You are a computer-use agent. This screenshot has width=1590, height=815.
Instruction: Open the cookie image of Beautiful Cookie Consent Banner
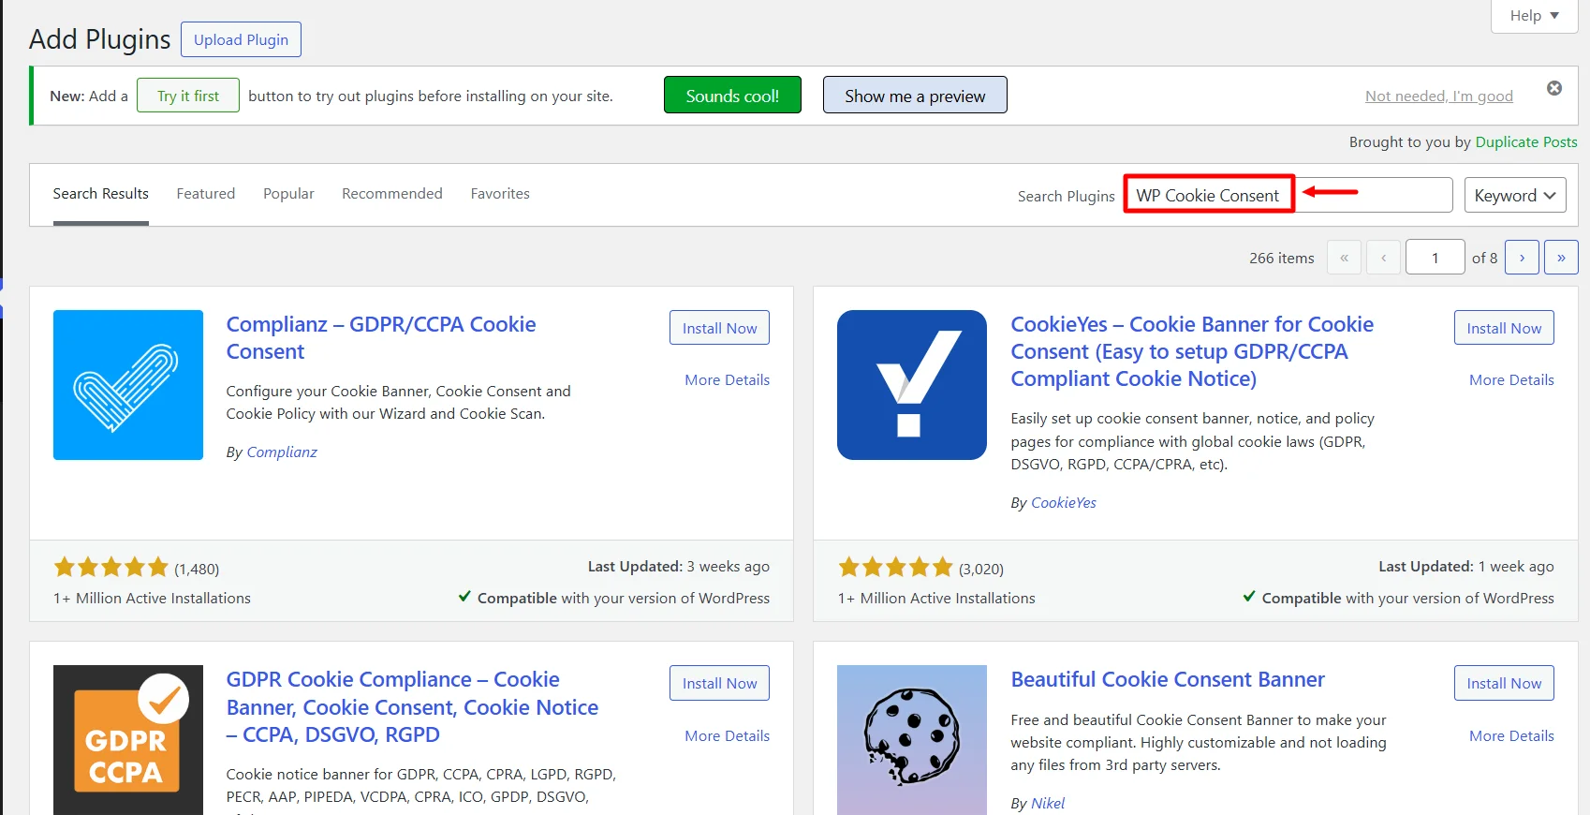point(912,740)
